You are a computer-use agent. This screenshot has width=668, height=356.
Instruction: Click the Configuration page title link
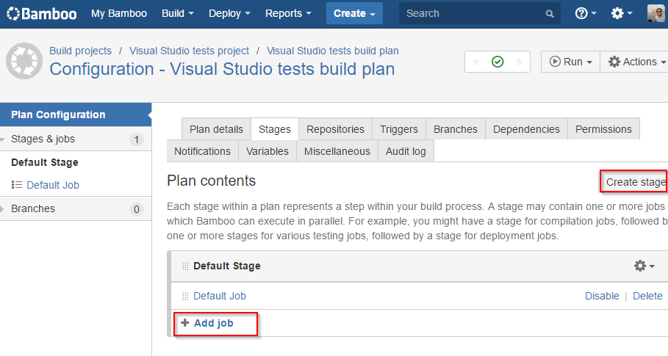coord(222,69)
